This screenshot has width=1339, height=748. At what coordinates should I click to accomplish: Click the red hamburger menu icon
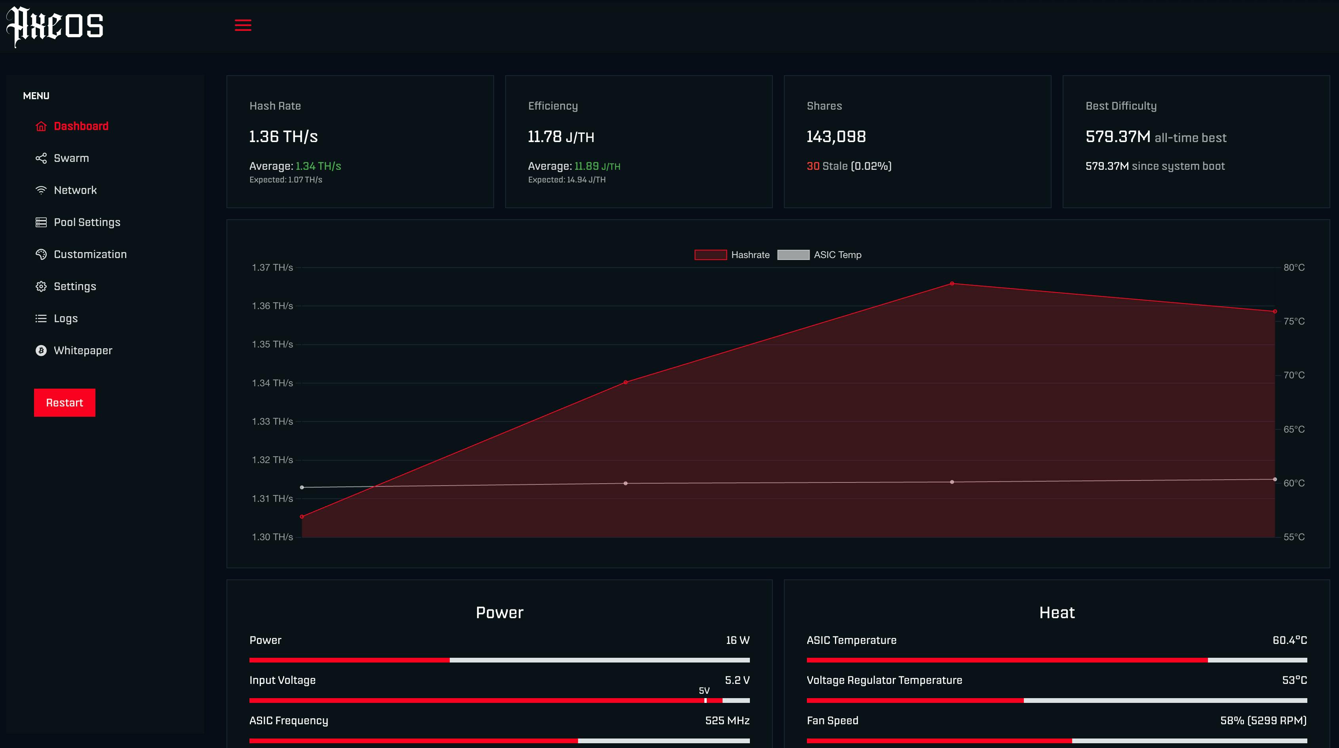coord(243,25)
